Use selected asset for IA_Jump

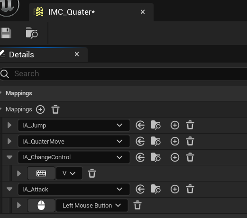(x=140, y=126)
